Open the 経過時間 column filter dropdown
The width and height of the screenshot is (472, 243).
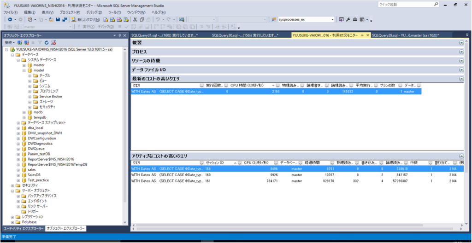coord(332,163)
